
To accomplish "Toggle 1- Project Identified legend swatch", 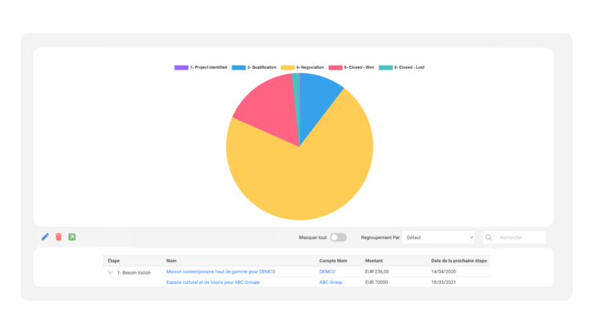I will click(x=181, y=67).
